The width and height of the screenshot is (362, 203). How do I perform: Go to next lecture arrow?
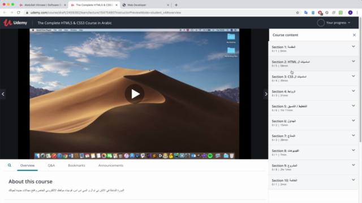(266, 94)
